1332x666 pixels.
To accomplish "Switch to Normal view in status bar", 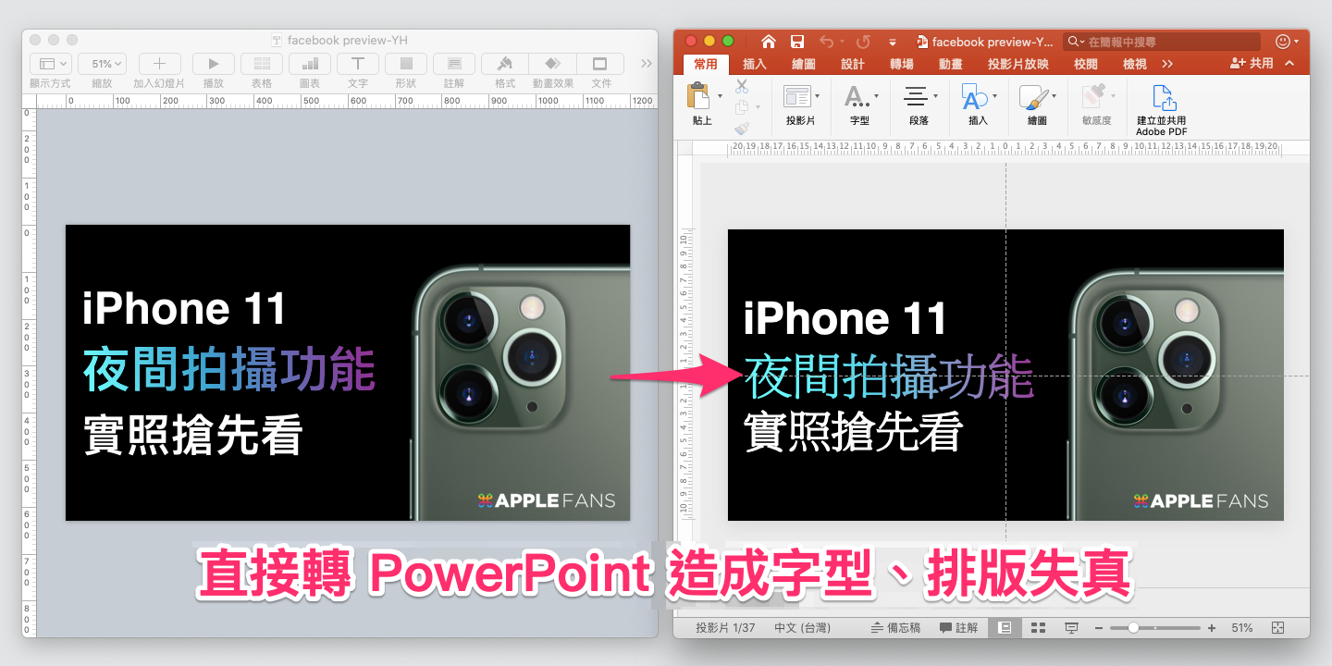I will pos(1005,627).
